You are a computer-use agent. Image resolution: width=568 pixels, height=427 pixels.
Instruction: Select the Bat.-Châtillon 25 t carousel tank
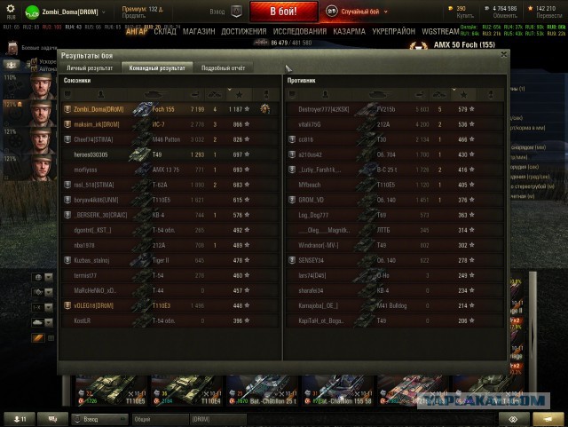(x=262, y=391)
